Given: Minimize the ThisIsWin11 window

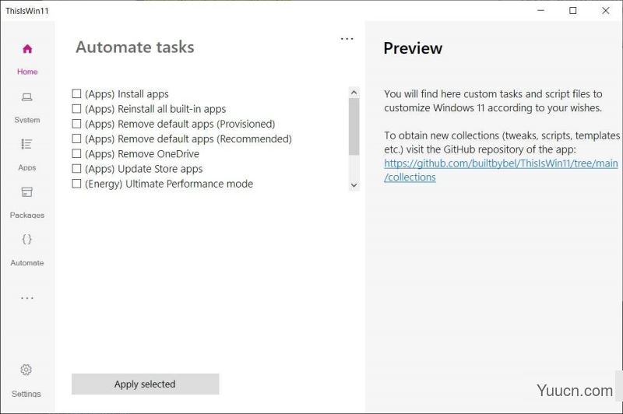Looking at the screenshot, I should click(540, 10).
